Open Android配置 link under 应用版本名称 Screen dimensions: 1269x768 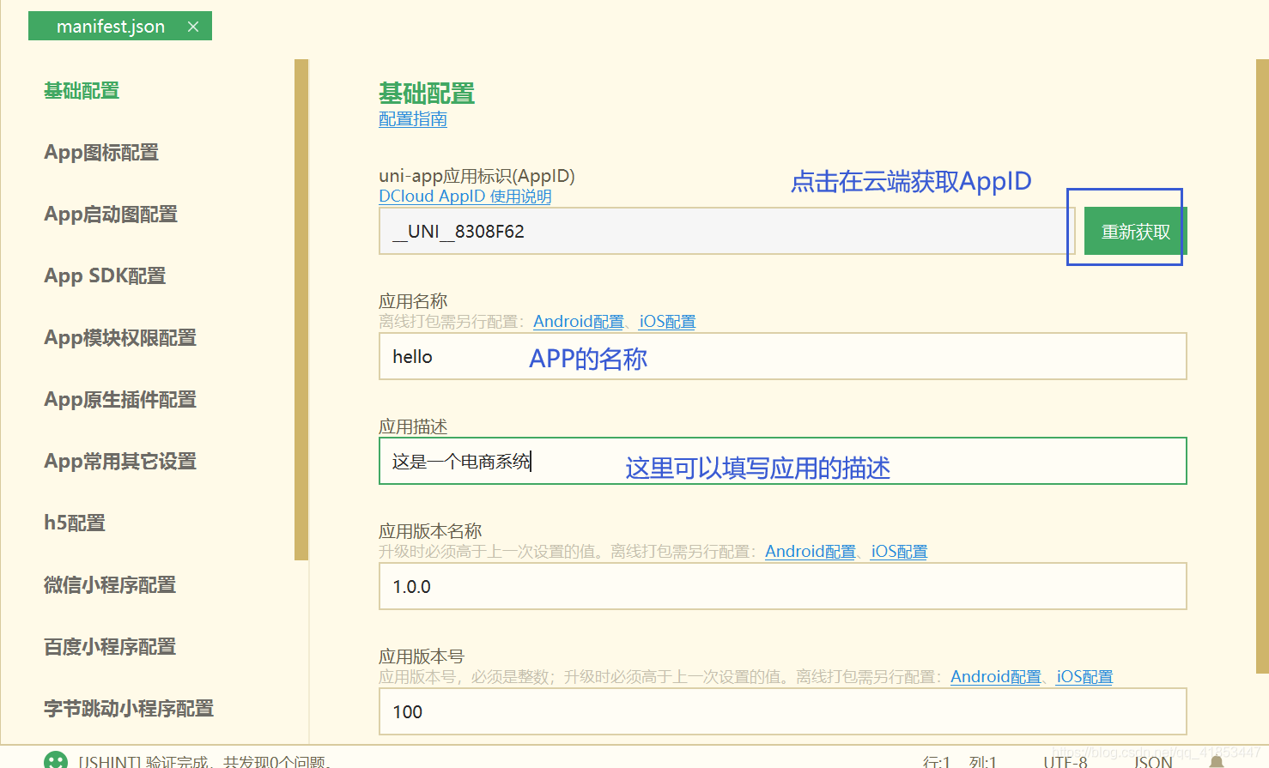[811, 552]
